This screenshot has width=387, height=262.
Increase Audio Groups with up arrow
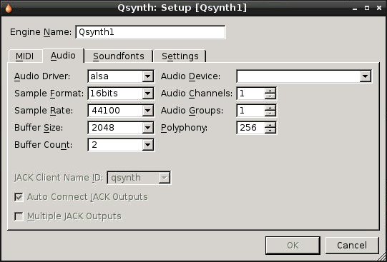click(270, 108)
